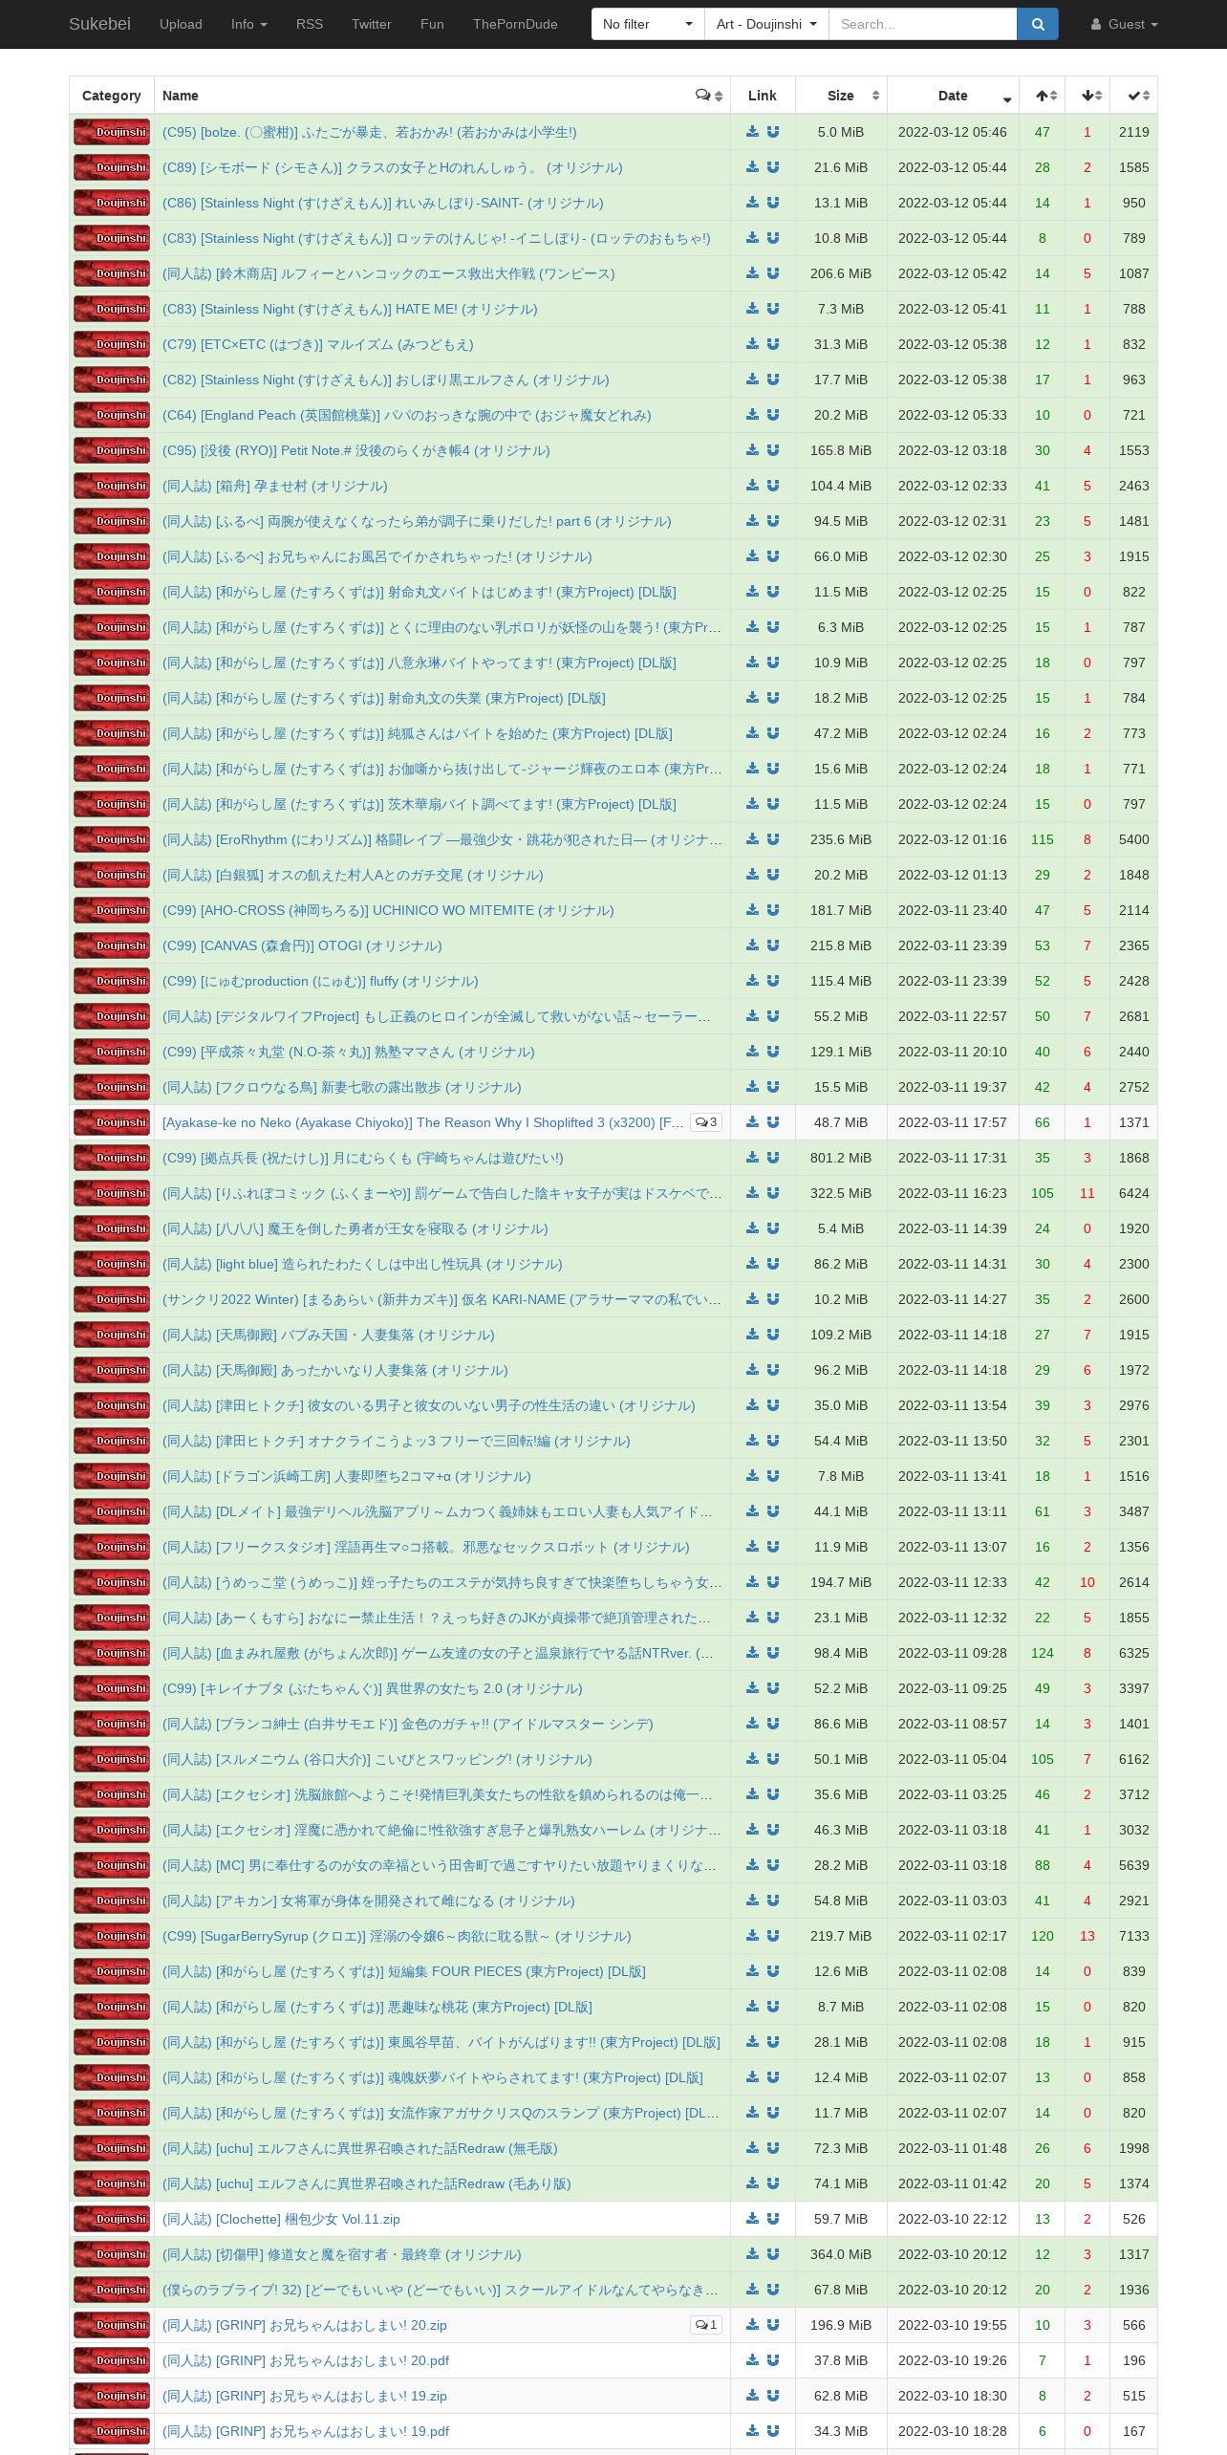The width and height of the screenshot is (1227, 2455).
Task: Open the RSS feed link
Action: click(x=310, y=24)
